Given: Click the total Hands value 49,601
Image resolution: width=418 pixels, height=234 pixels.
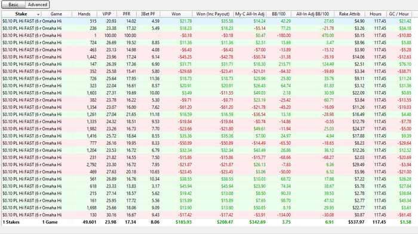Looking at the screenshot, I should point(90,222).
